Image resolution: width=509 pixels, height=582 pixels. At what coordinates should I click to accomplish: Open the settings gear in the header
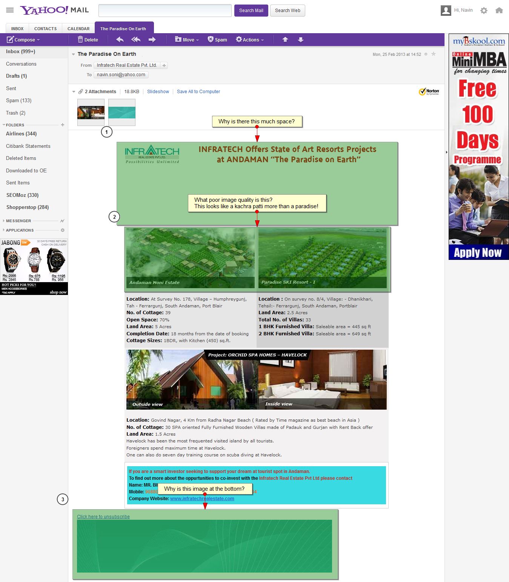pos(484,11)
